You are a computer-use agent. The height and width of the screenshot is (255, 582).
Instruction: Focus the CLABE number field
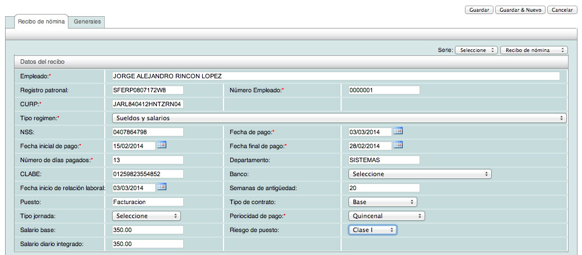[x=148, y=174]
